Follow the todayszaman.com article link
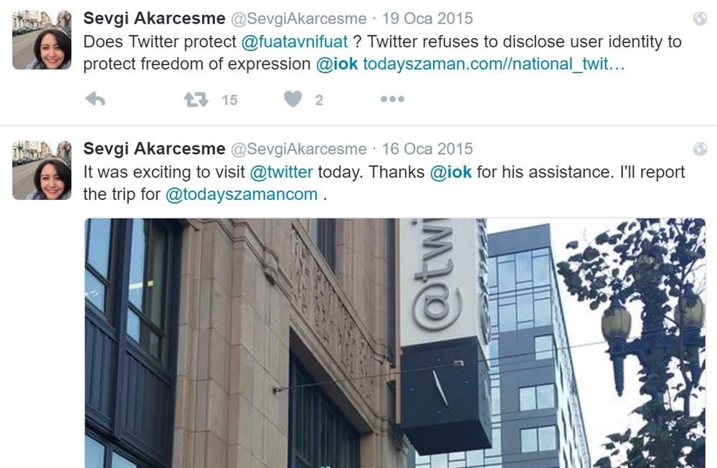 494,64
